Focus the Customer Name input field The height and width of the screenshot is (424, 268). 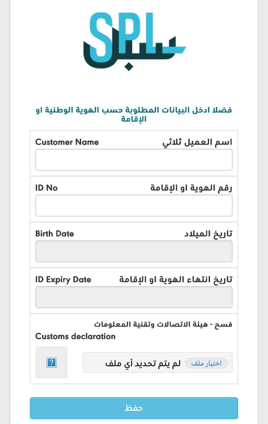tap(134, 160)
